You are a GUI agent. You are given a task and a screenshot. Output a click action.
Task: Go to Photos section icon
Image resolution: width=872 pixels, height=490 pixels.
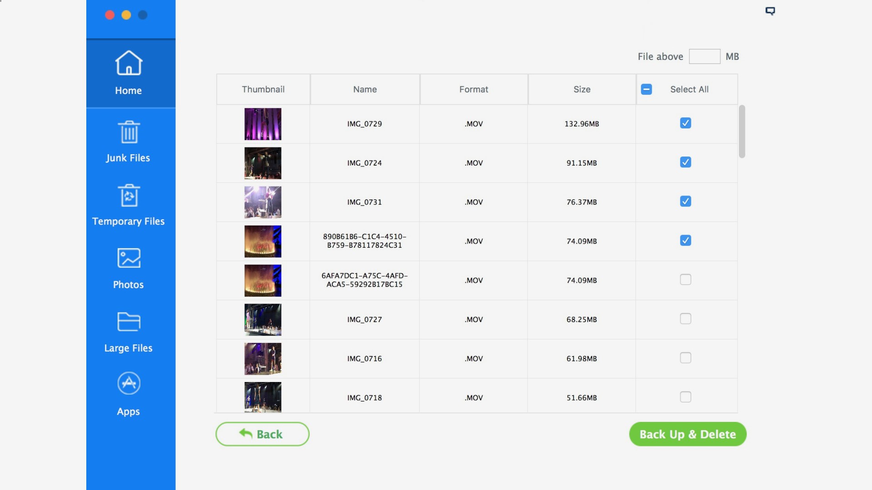[x=129, y=259]
